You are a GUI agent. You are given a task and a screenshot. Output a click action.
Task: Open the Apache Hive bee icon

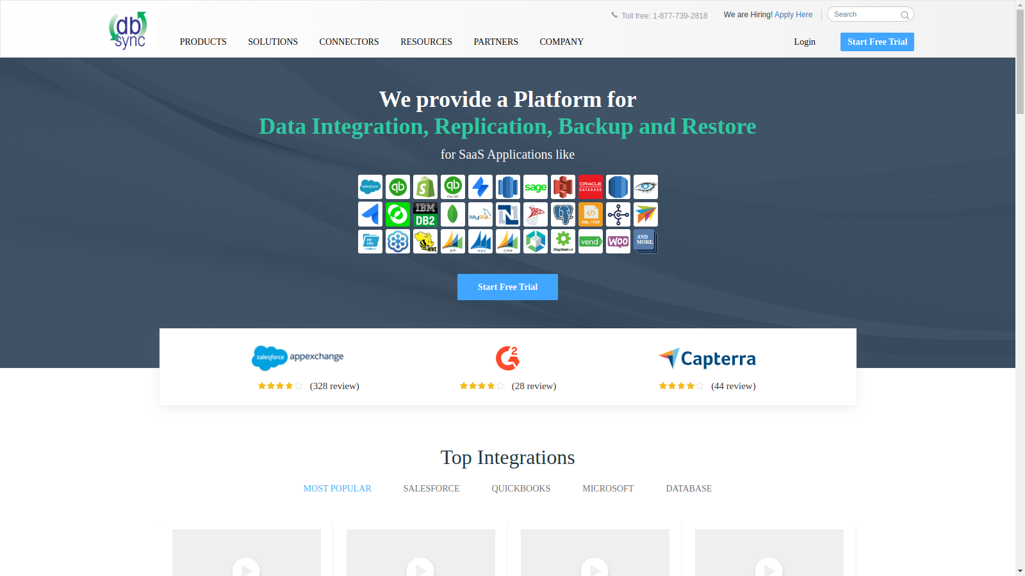tap(425, 241)
